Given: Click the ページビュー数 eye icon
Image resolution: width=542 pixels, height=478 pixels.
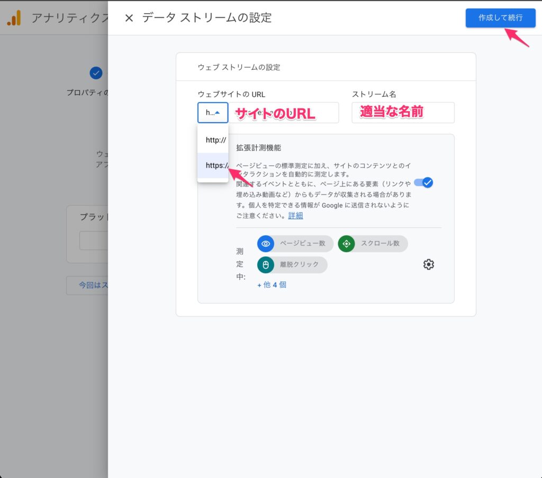Looking at the screenshot, I should 266,244.
